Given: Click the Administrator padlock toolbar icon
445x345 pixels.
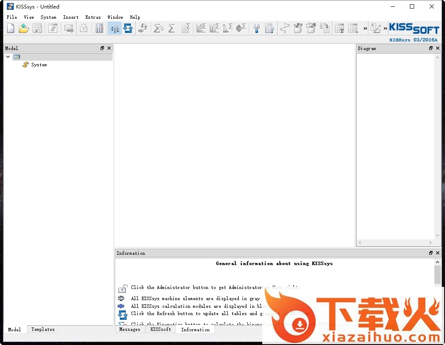Looking at the screenshot, I should (x=84, y=28).
